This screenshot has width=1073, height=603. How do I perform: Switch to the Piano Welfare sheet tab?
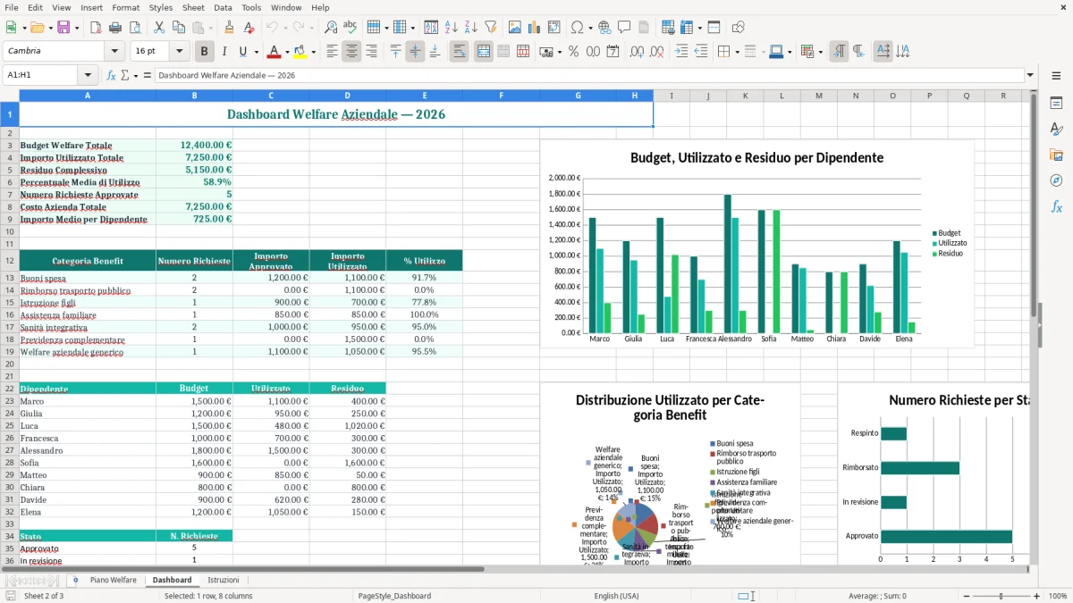point(114,580)
